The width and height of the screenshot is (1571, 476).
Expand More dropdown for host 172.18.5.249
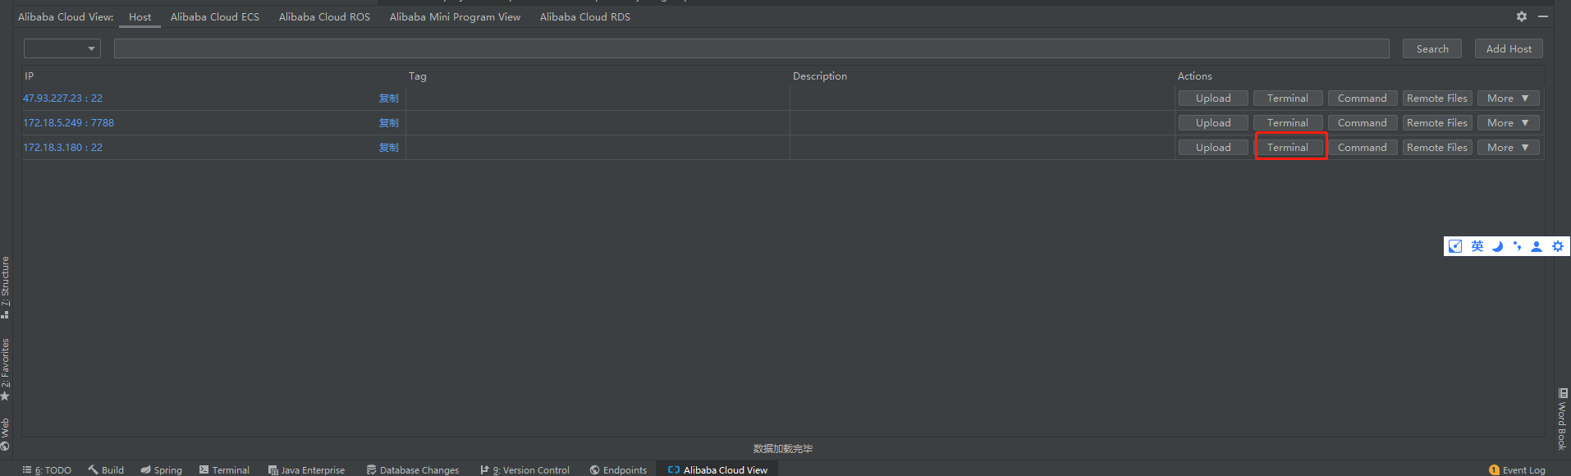[x=1509, y=123]
